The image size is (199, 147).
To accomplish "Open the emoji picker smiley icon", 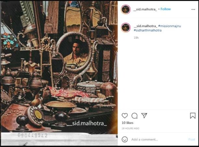I will coord(125,140).
